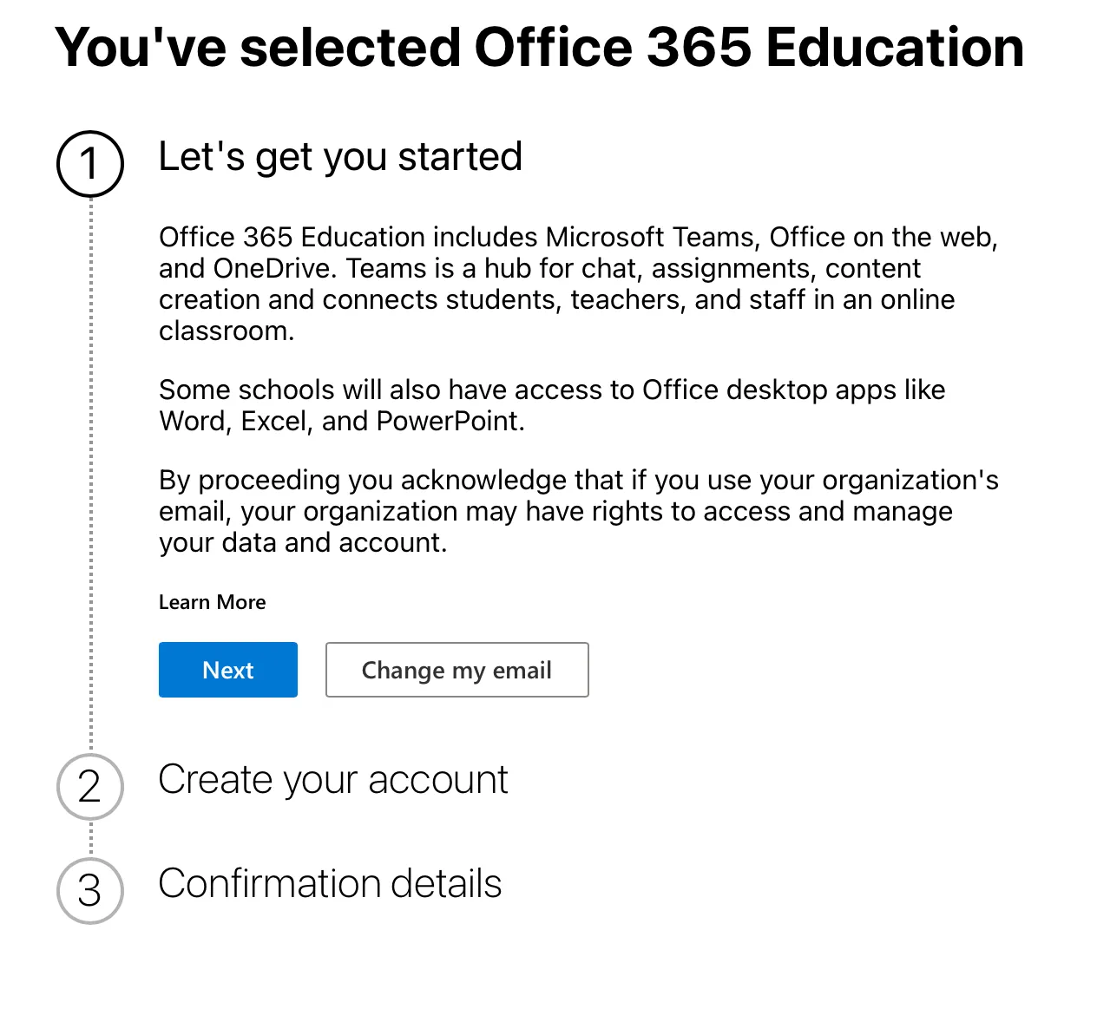Image resolution: width=1097 pixels, height=1022 pixels.
Task: Click the circle beside Create your account
Action: pyautogui.click(x=89, y=788)
